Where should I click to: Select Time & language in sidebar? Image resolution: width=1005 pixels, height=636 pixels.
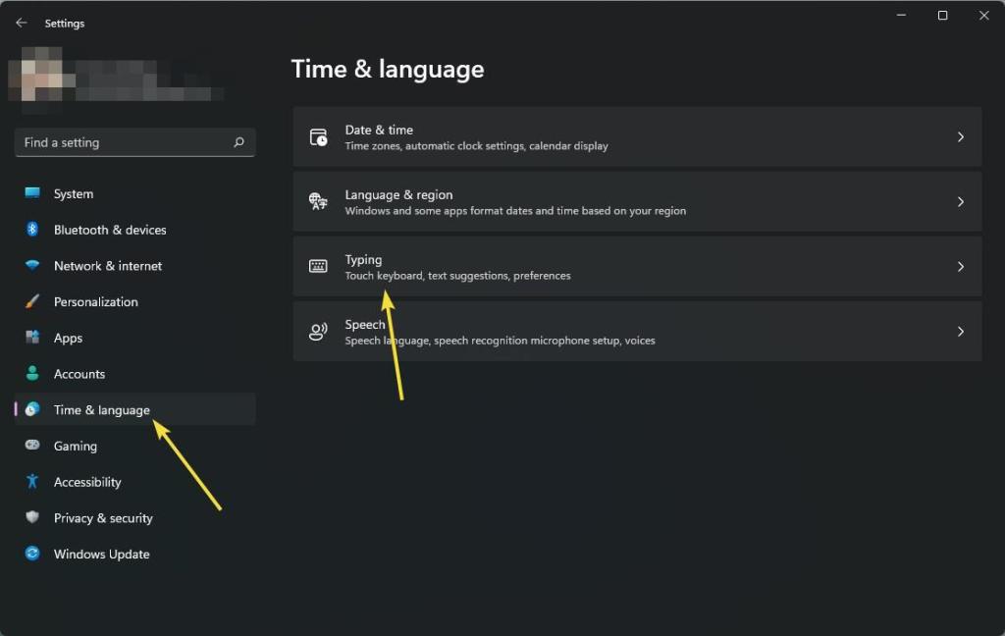(x=134, y=409)
